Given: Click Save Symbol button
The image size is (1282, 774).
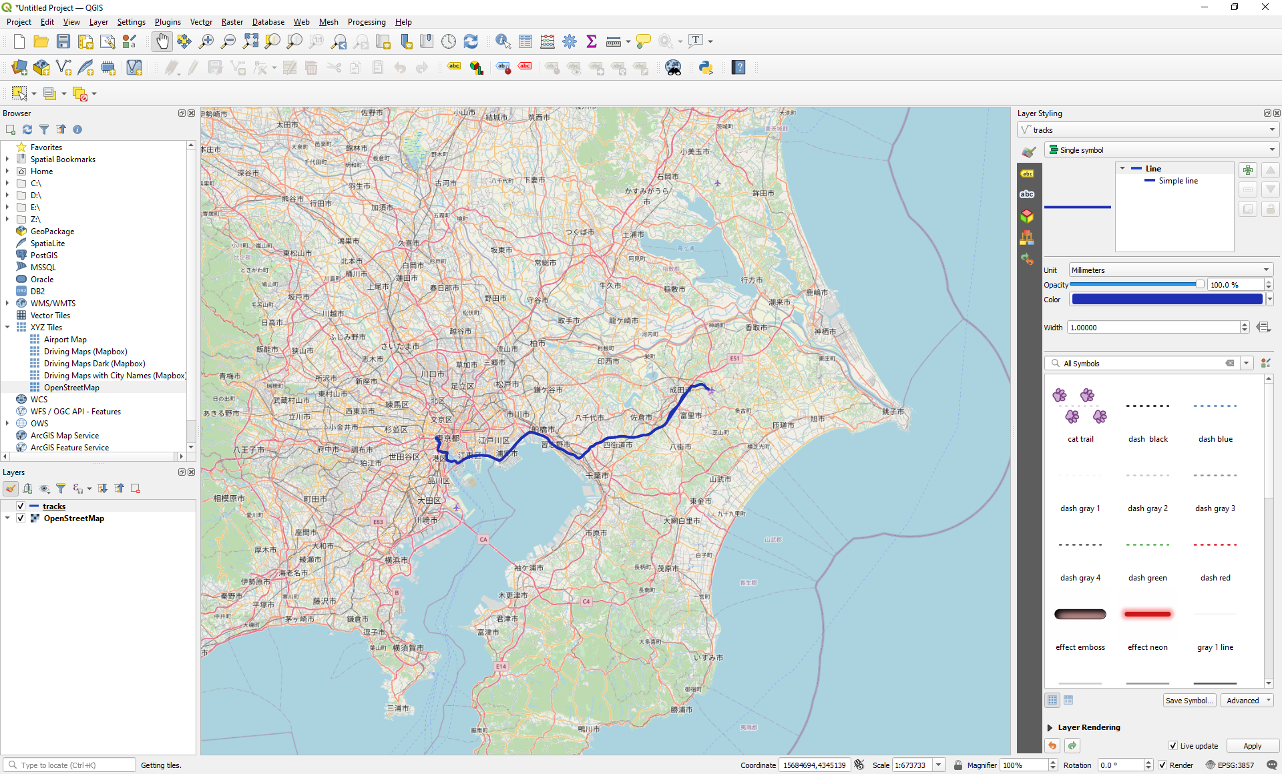Looking at the screenshot, I should point(1189,700).
